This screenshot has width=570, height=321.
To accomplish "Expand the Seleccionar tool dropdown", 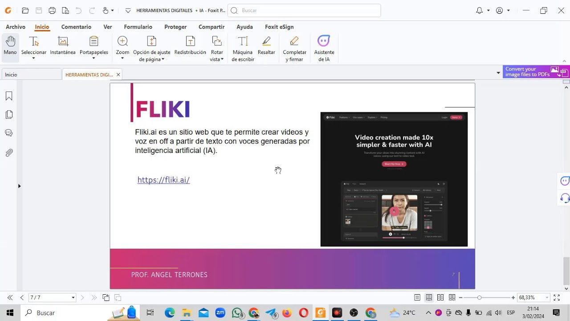I will [x=33, y=58].
